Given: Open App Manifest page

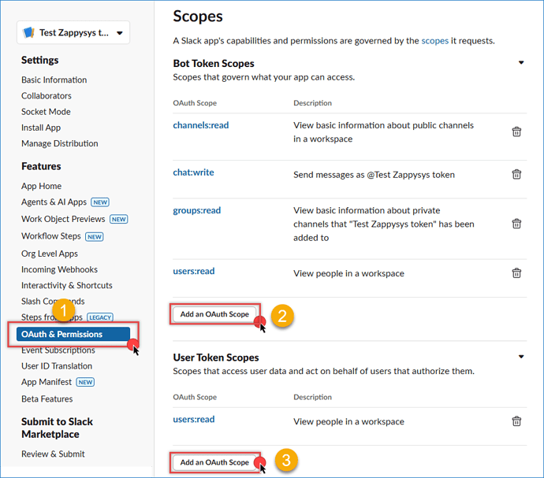Looking at the screenshot, I should 47,382.
